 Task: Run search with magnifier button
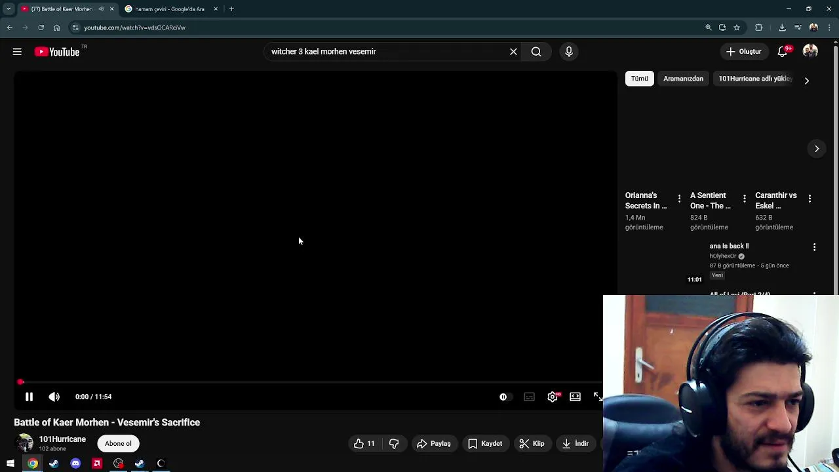(x=536, y=52)
